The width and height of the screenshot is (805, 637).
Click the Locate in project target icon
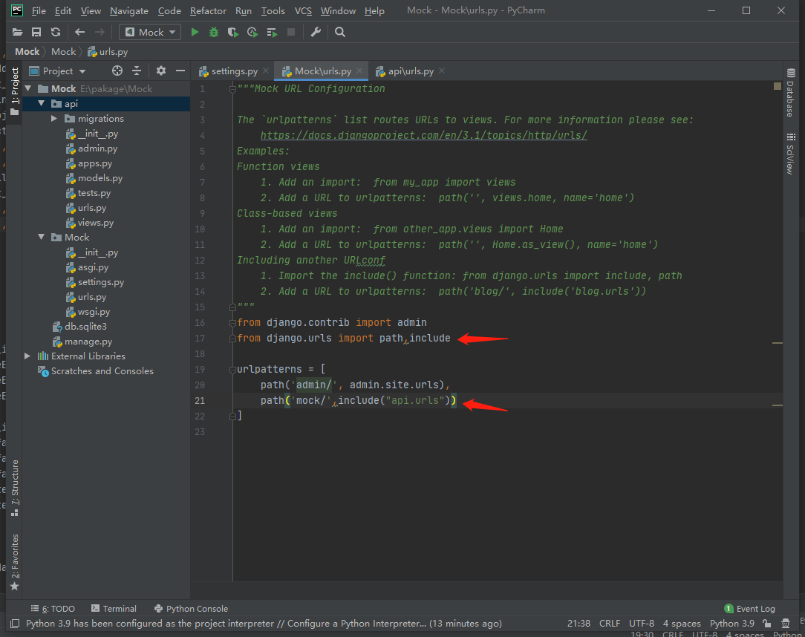(117, 71)
